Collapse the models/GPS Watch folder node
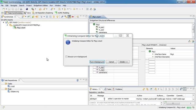This screenshot has height=110, width=196. [x=7, y=25]
